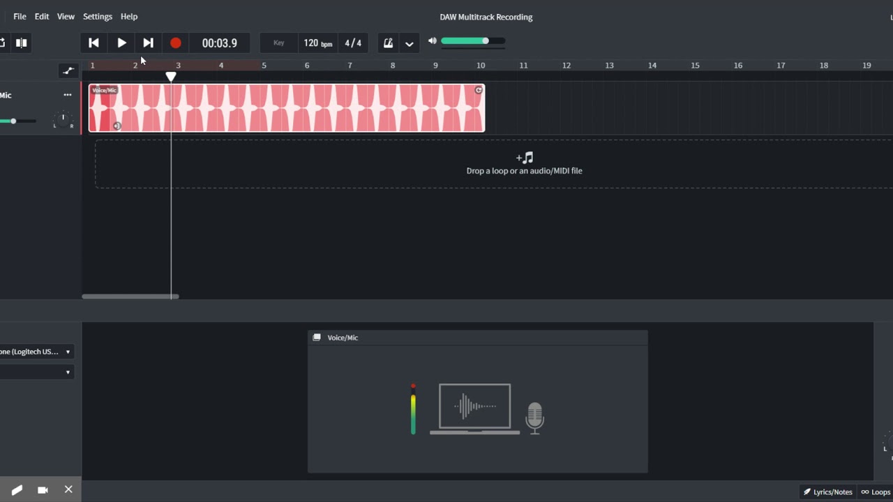Click the playhead marker on the timeline
Screen dimensions: 893x502
[171, 76]
